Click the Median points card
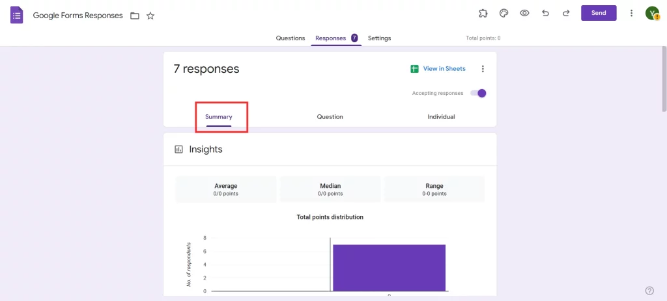Viewport: 667px width, 301px height. click(330, 189)
